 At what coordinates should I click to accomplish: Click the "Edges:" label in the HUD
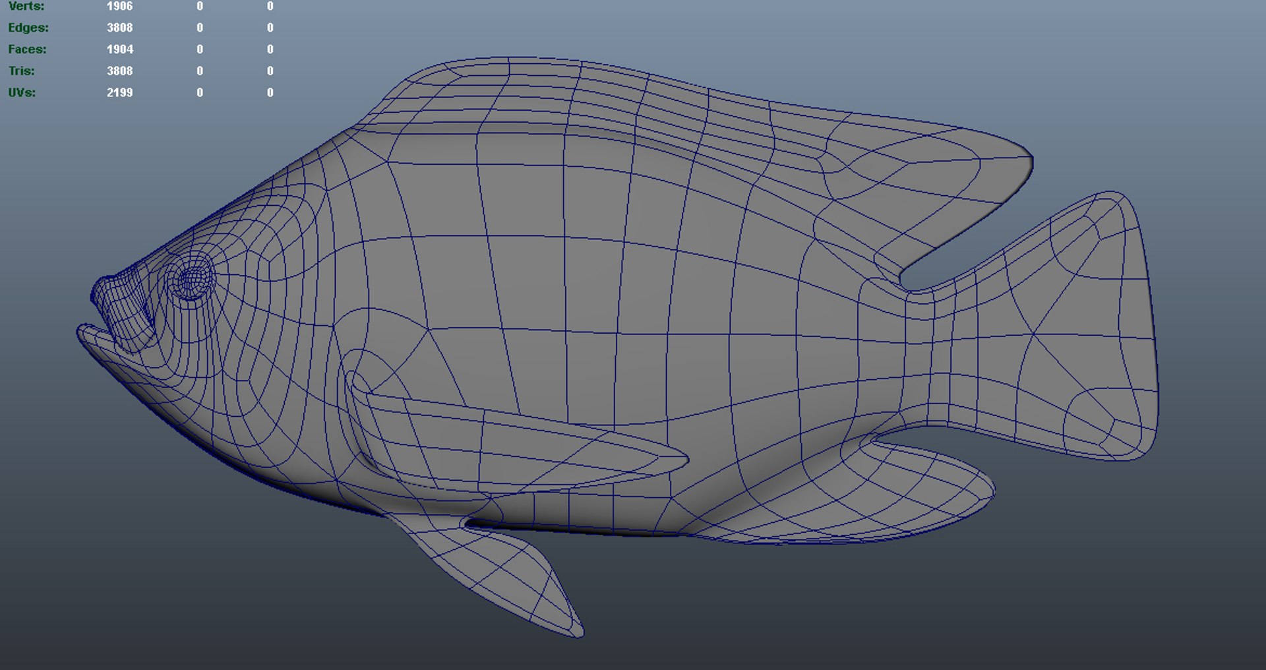coord(28,28)
